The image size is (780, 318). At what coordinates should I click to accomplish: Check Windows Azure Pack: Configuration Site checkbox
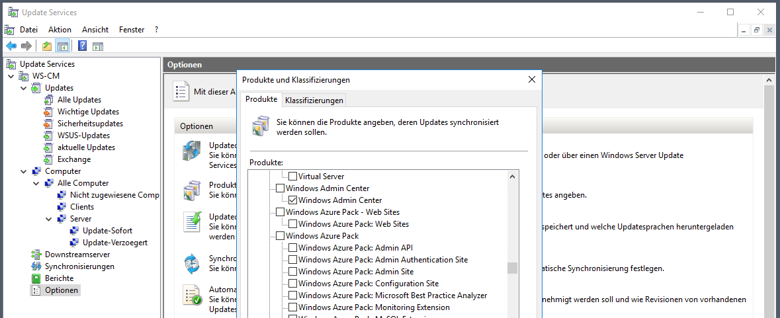(x=293, y=284)
